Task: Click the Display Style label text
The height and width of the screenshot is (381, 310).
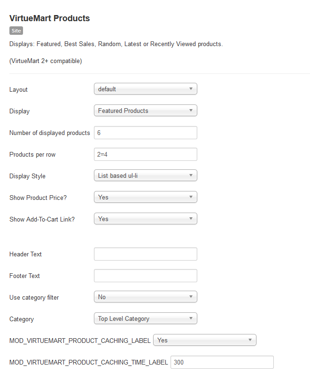Action: [x=27, y=176]
